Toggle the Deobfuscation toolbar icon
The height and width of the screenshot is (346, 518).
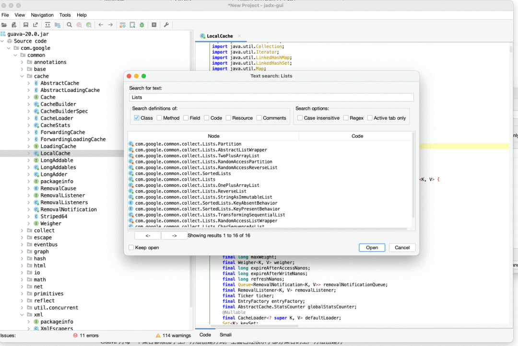[123, 25]
